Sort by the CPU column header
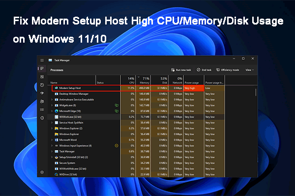This screenshot has width=295, height=196. click(128, 80)
